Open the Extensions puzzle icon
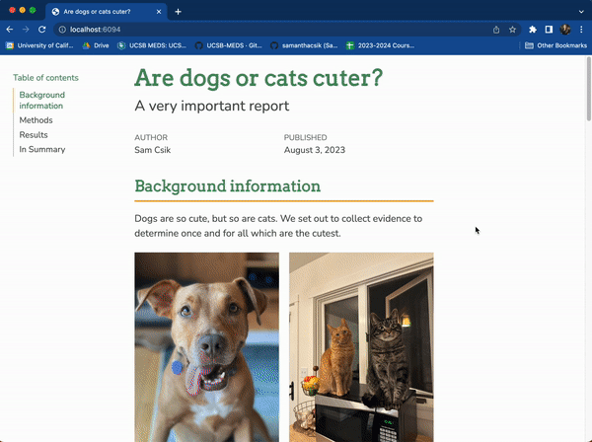 coord(533,30)
